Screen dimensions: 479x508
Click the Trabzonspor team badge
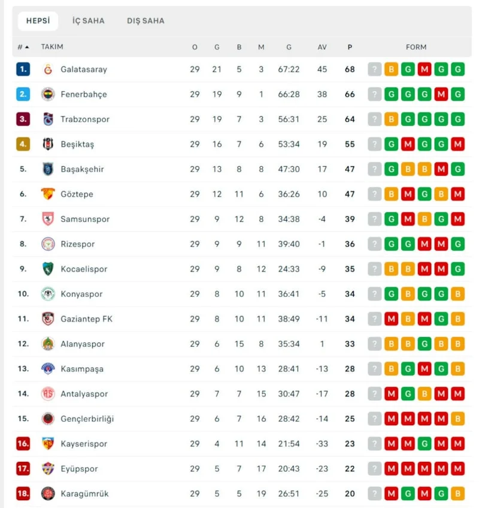point(48,119)
